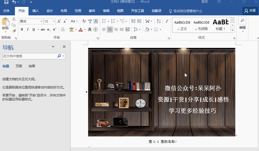Viewport: 259px width, 151px height.
Task: Close the 导航 navigation pane
Action: (x=64, y=47)
